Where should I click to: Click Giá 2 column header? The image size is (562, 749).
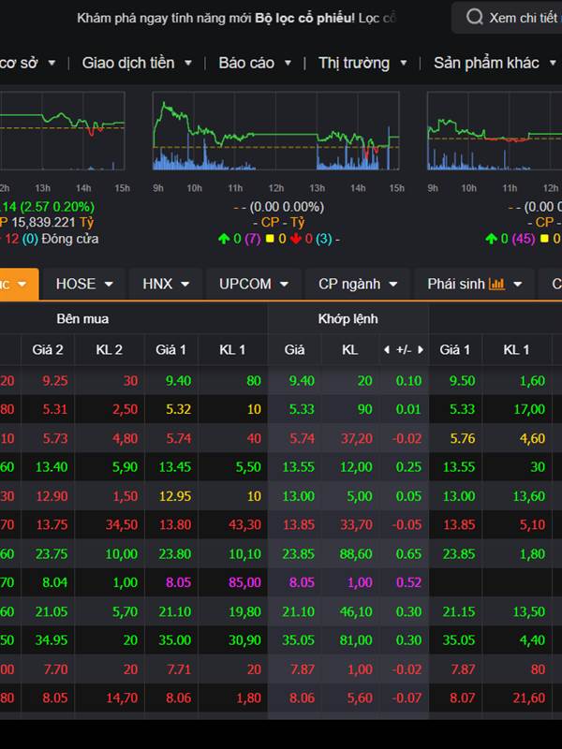tap(48, 349)
